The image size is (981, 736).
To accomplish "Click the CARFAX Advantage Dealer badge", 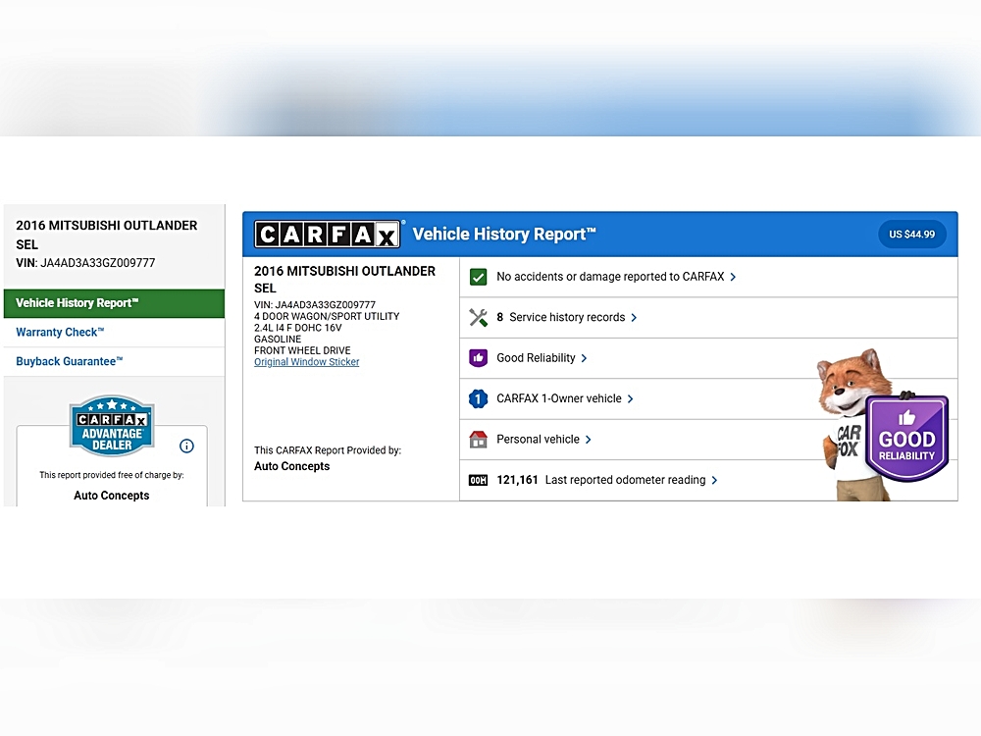I will click(x=112, y=427).
